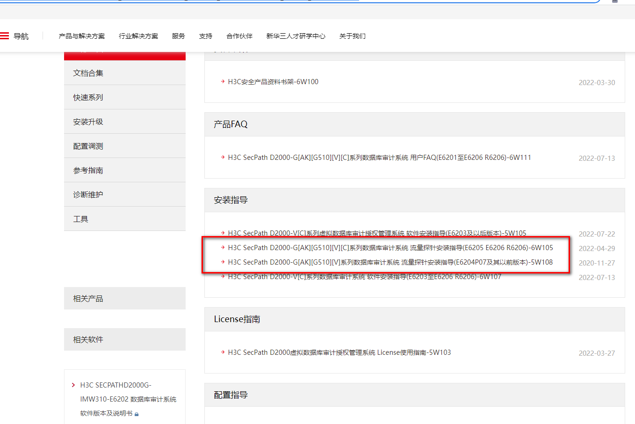Open the 关于我们 menu item
Screen dimensions: 635x424
pyautogui.click(x=353, y=36)
